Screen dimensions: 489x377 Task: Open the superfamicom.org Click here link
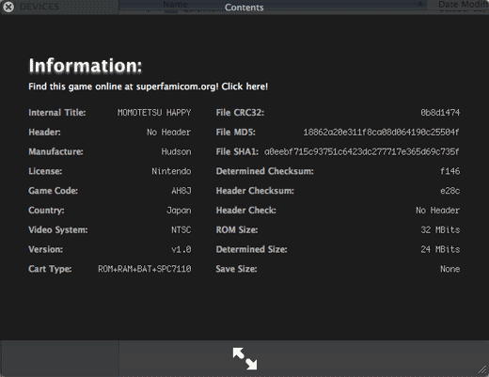point(149,86)
